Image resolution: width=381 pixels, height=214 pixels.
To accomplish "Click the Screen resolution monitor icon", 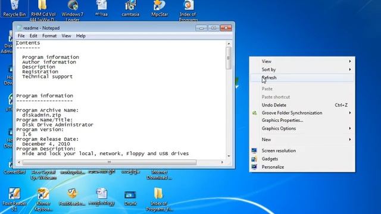I will (x=254, y=150).
